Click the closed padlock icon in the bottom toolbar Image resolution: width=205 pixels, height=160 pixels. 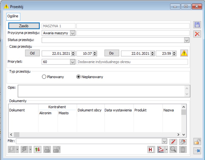(47, 150)
